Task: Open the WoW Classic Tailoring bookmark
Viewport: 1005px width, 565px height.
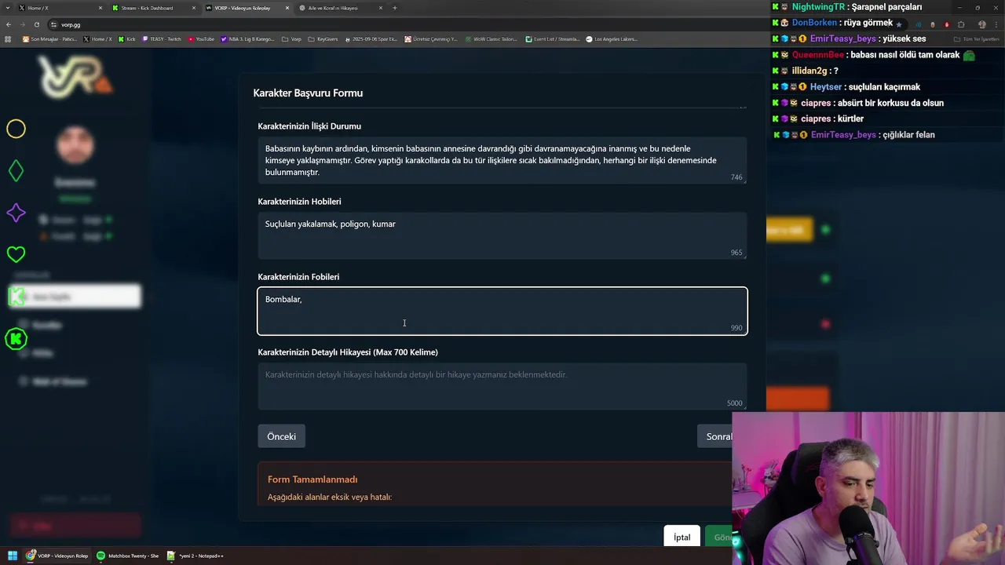Action: click(x=492, y=38)
